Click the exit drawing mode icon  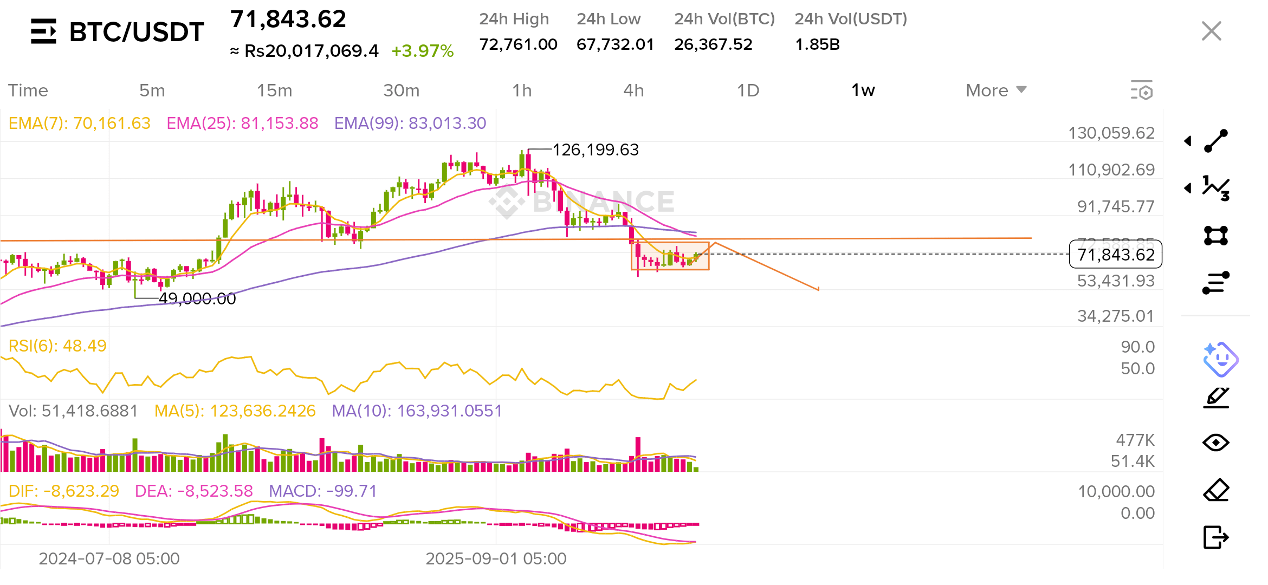pos(1216,537)
